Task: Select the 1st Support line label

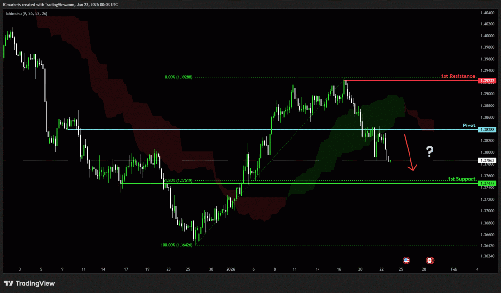Action: coord(461,179)
